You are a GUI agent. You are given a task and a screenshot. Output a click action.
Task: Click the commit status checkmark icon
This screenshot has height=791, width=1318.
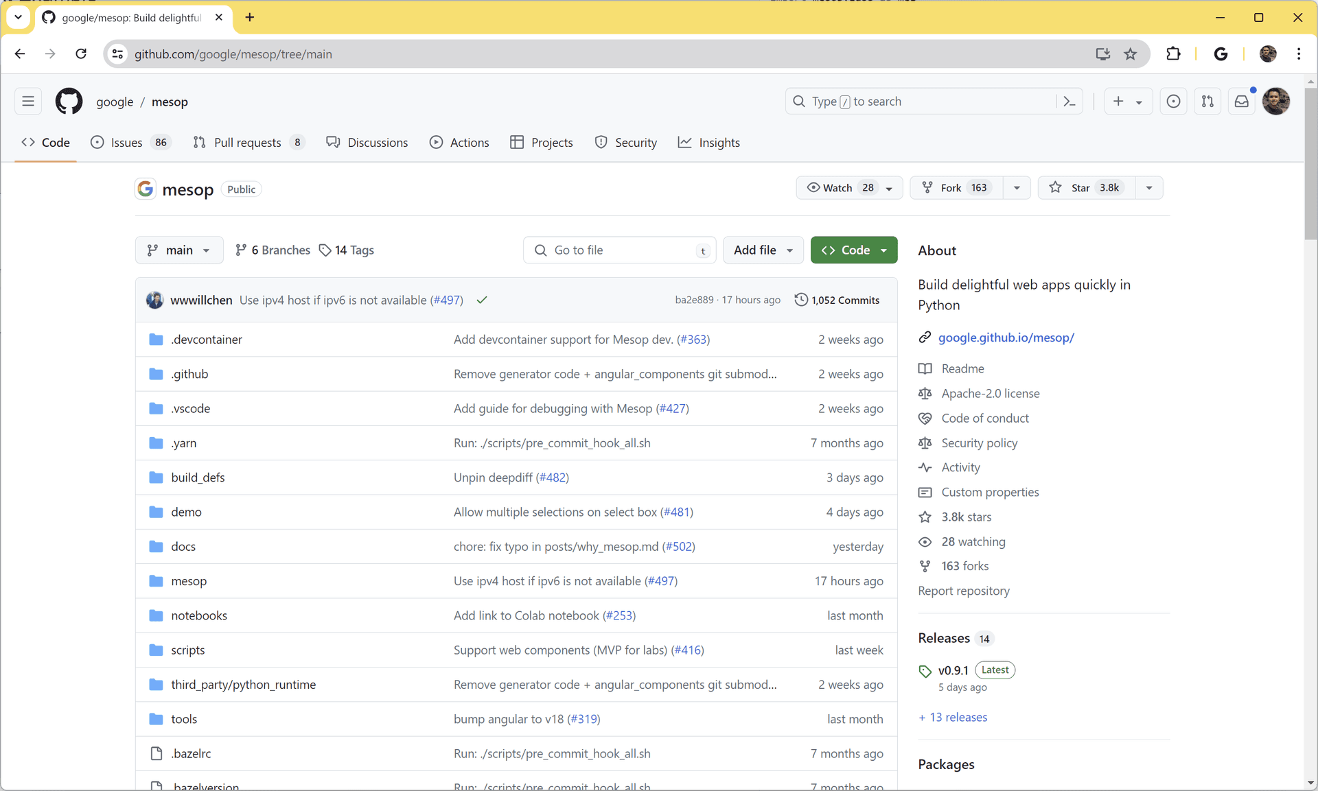[x=482, y=300]
